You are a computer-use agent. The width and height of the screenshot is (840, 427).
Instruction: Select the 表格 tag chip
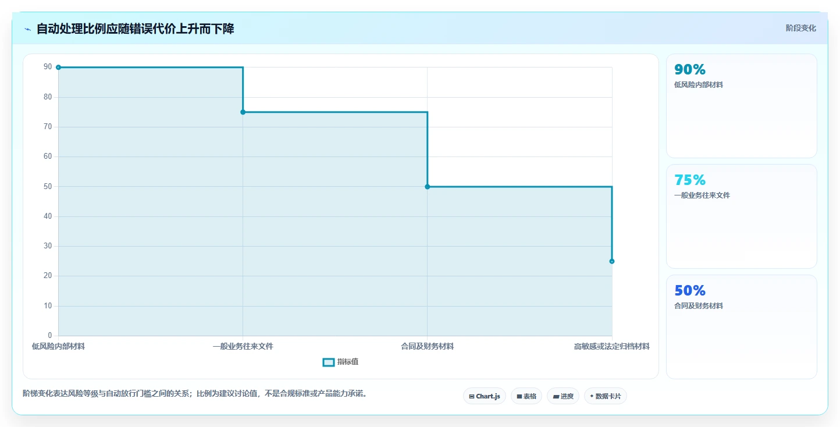point(526,396)
